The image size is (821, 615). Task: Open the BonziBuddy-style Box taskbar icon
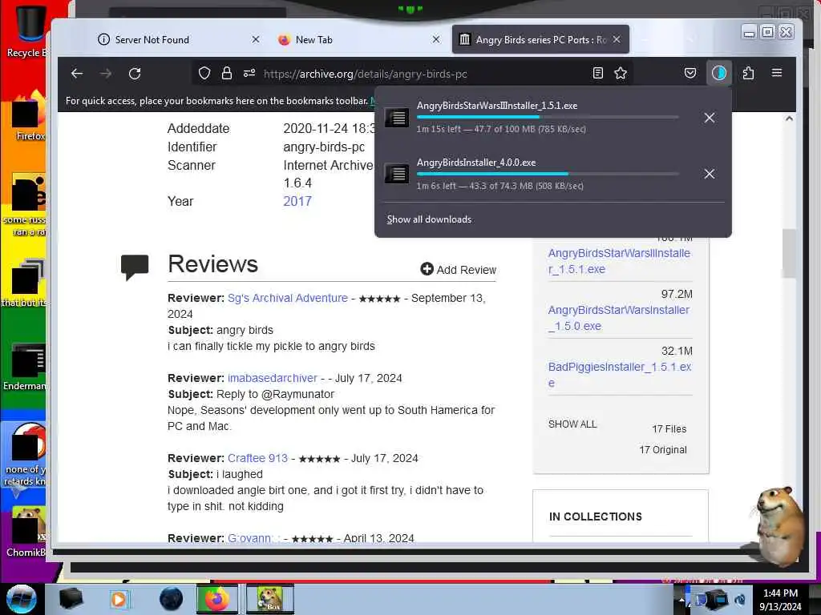pyautogui.click(x=269, y=599)
